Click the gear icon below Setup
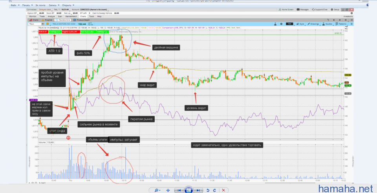 (x=351, y=13)
